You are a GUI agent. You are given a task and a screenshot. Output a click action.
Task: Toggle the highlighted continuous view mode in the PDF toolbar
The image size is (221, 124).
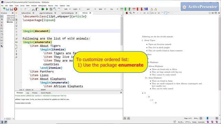click(166, 13)
